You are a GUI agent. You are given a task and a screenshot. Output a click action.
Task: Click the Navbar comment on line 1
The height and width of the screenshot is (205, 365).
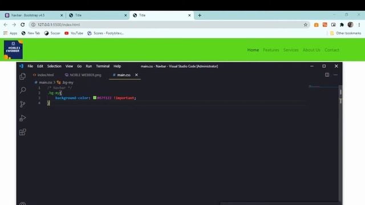pyautogui.click(x=59, y=88)
